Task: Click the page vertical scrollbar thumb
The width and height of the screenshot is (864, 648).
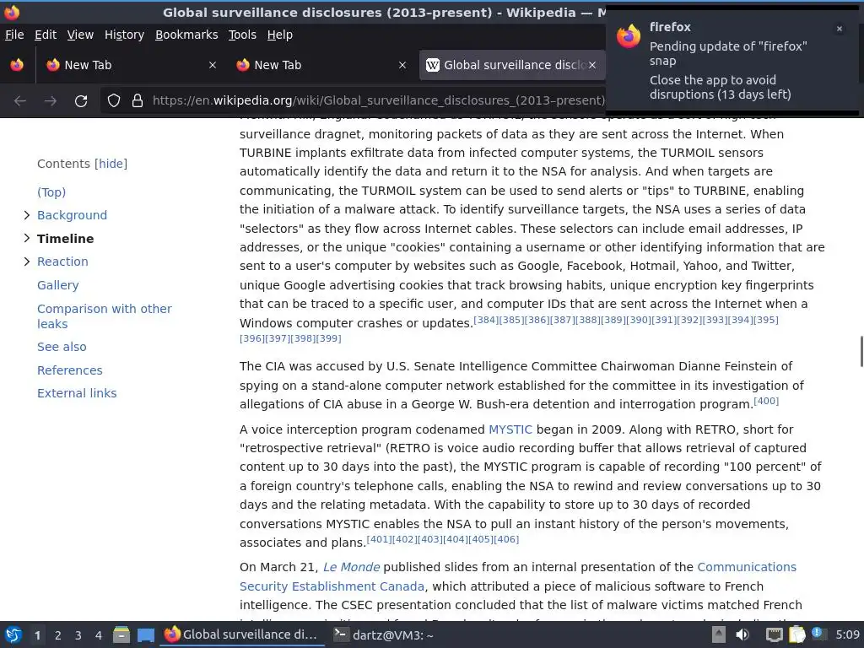Action: point(861,351)
